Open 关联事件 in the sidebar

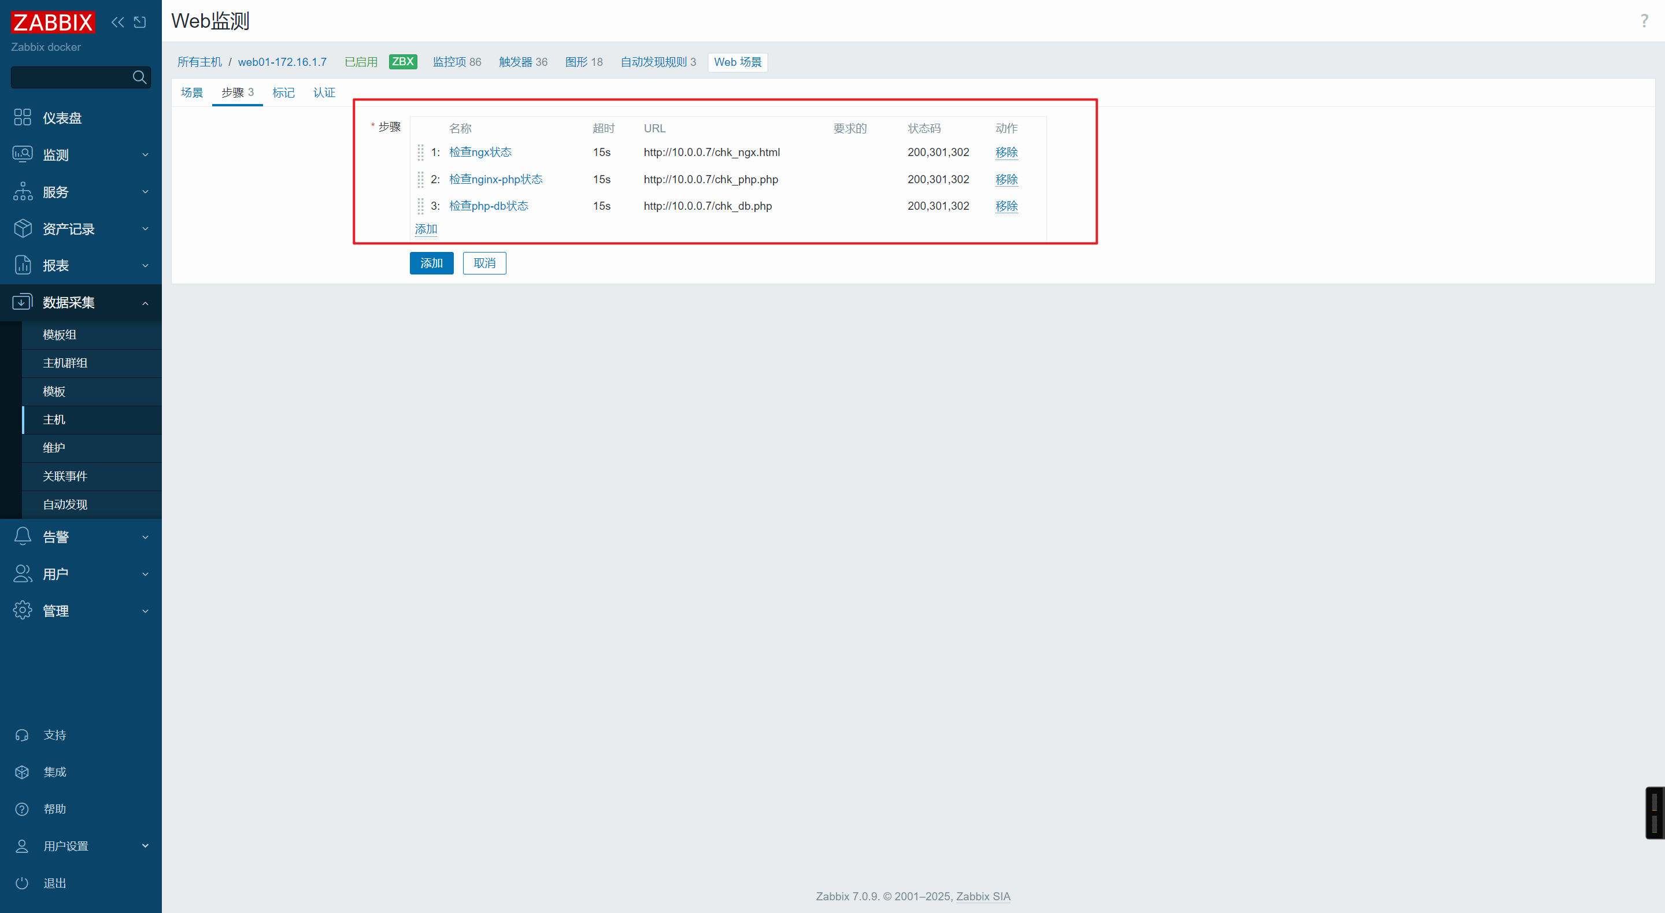92,476
